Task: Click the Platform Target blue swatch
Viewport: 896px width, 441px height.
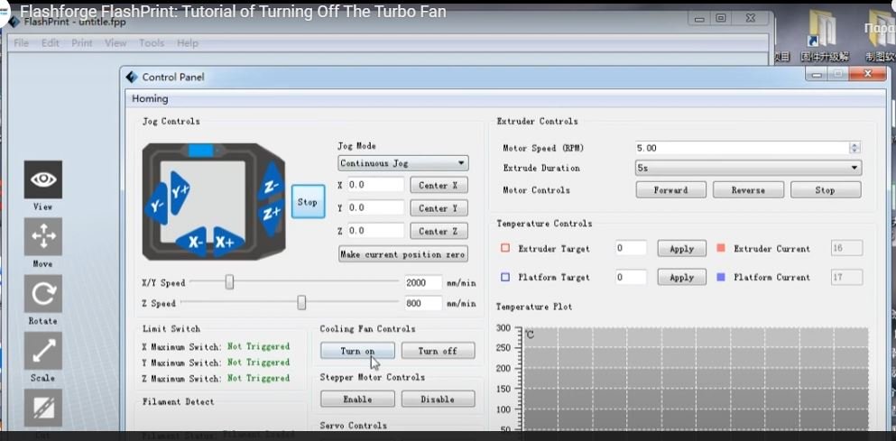Action: 505,277
